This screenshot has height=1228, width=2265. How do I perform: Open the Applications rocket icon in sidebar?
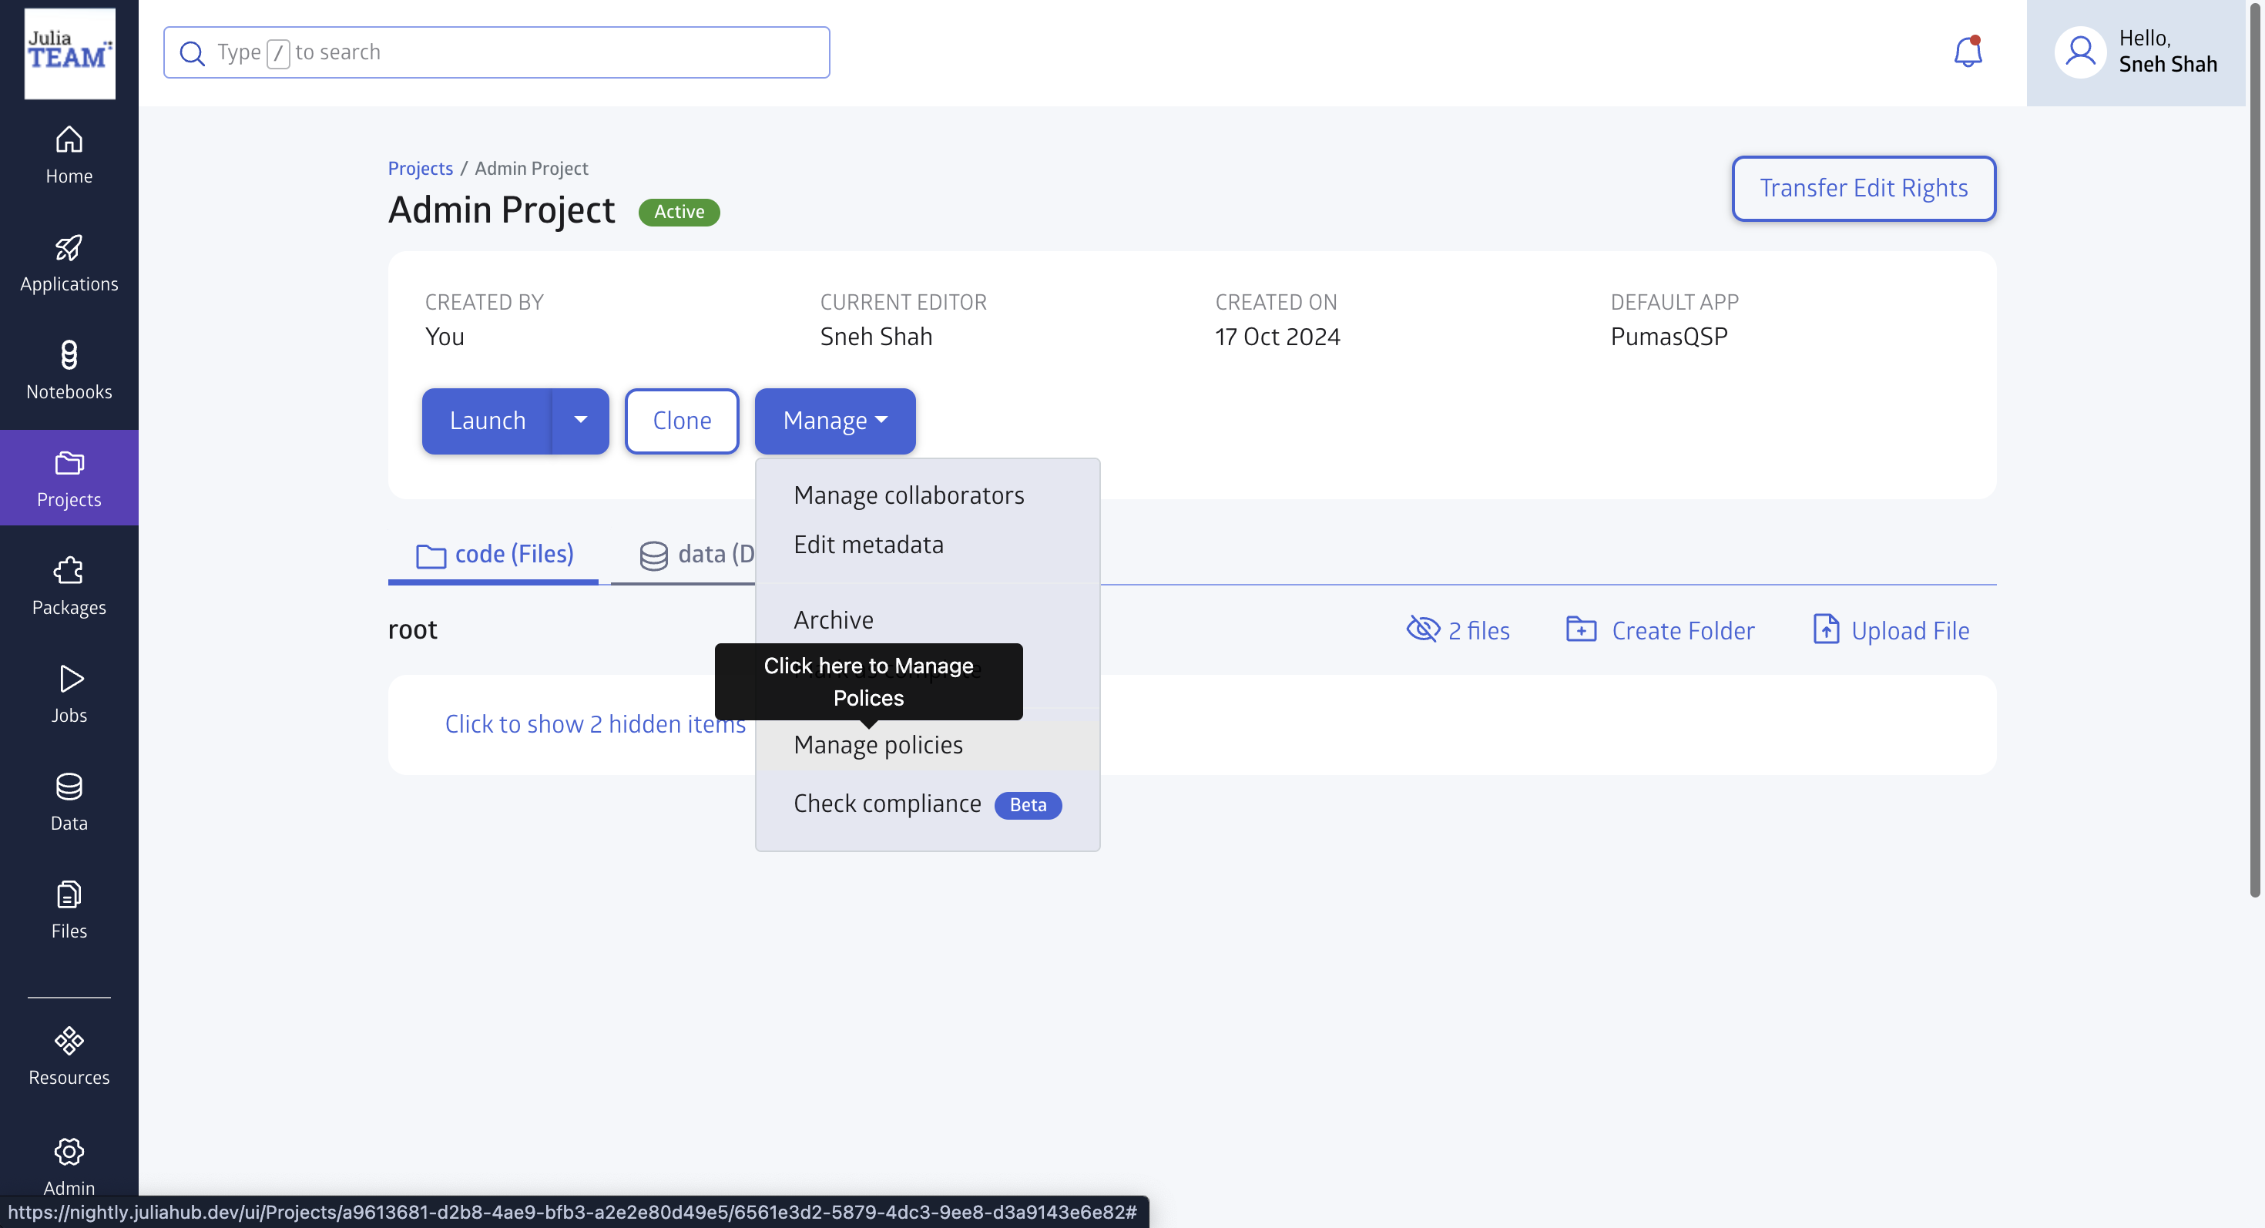click(x=69, y=263)
